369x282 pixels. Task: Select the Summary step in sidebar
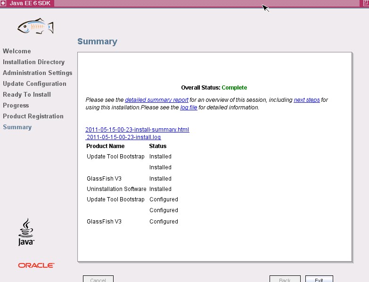tap(17, 127)
